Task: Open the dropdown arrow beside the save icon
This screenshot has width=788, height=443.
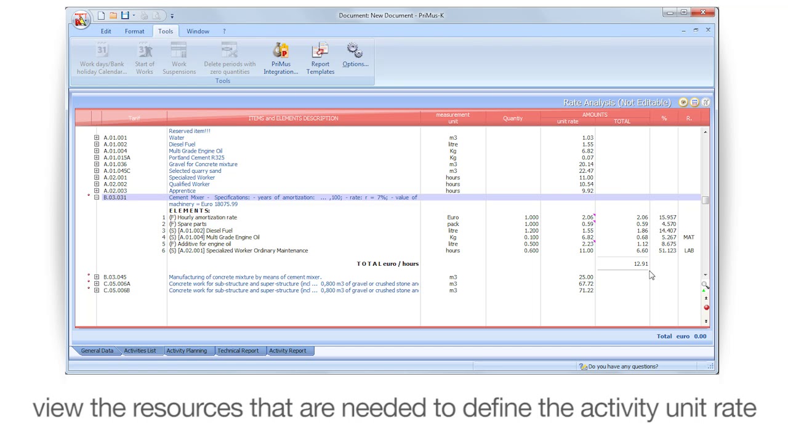Action: [x=134, y=15]
